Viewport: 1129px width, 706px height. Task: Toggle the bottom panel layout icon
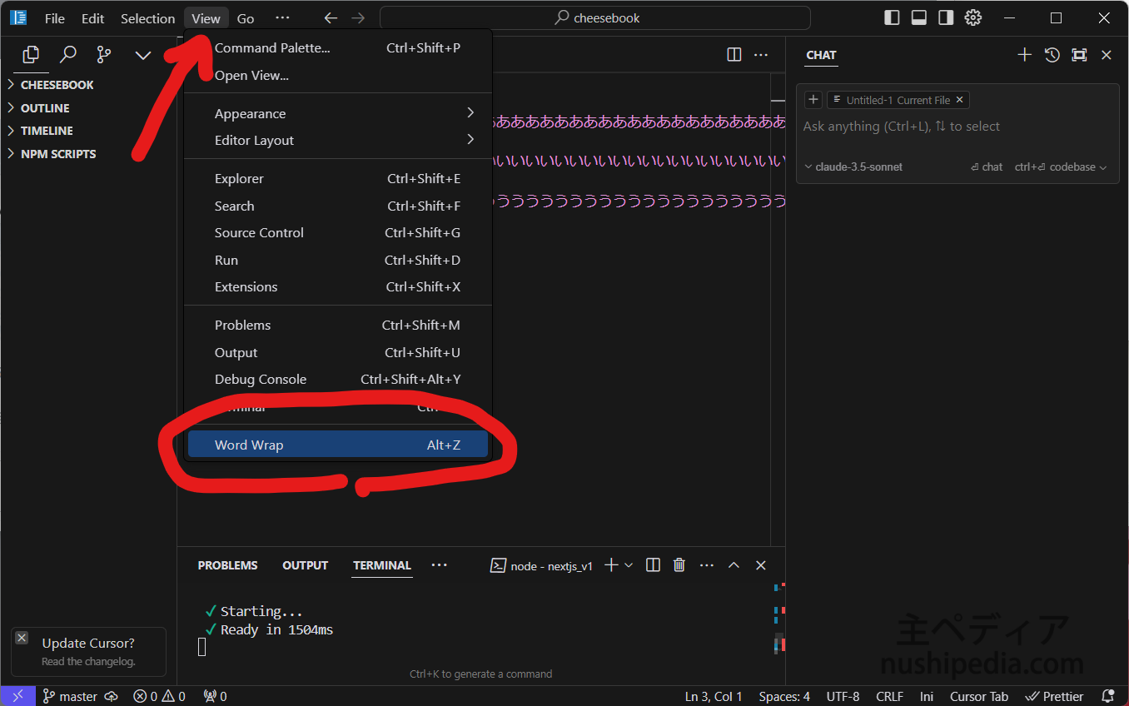pyautogui.click(x=919, y=18)
